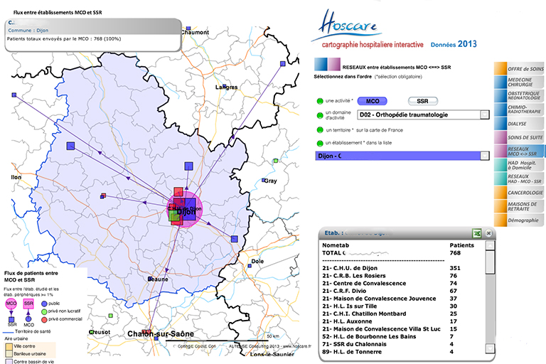
Task: Open the Démographie section
Action: [519, 221]
